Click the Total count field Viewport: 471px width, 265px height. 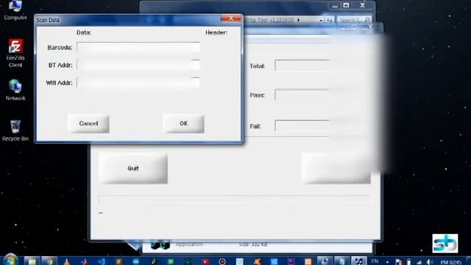point(302,66)
